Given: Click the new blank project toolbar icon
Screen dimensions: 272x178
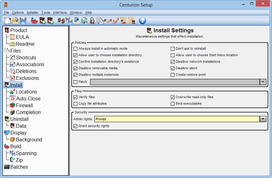Looking at the screenshot, I should (x=7, y=21).
